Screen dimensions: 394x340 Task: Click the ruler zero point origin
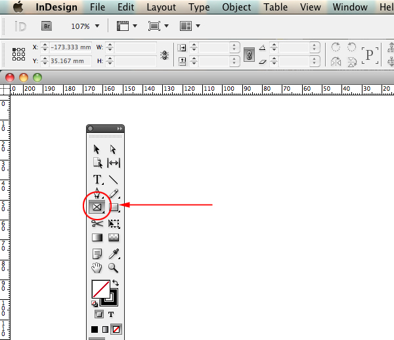[x=5, y=89]
